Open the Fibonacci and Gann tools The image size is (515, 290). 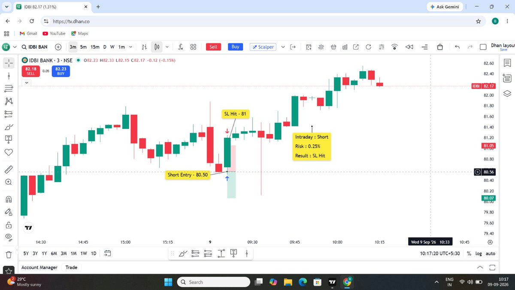tap(9, 89)
